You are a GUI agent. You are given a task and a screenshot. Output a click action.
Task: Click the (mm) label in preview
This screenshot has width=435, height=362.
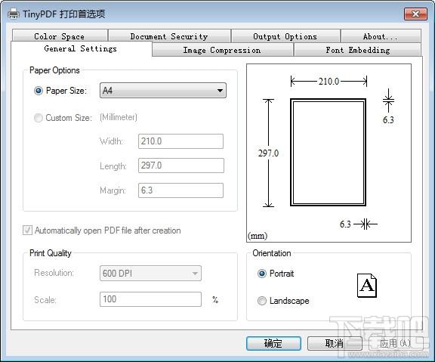(258, 236)
